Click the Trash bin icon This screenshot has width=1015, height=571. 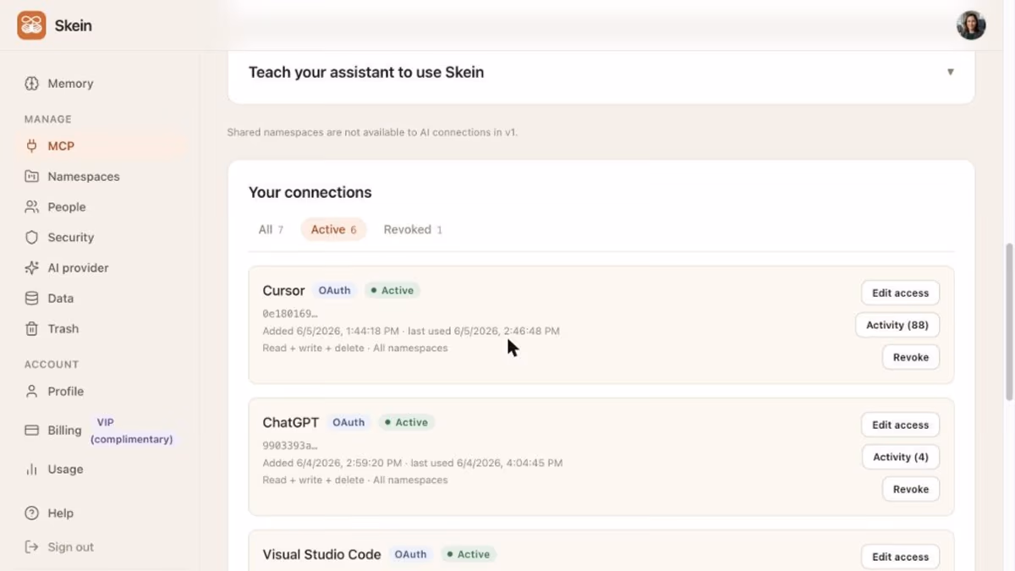(32, 329)
